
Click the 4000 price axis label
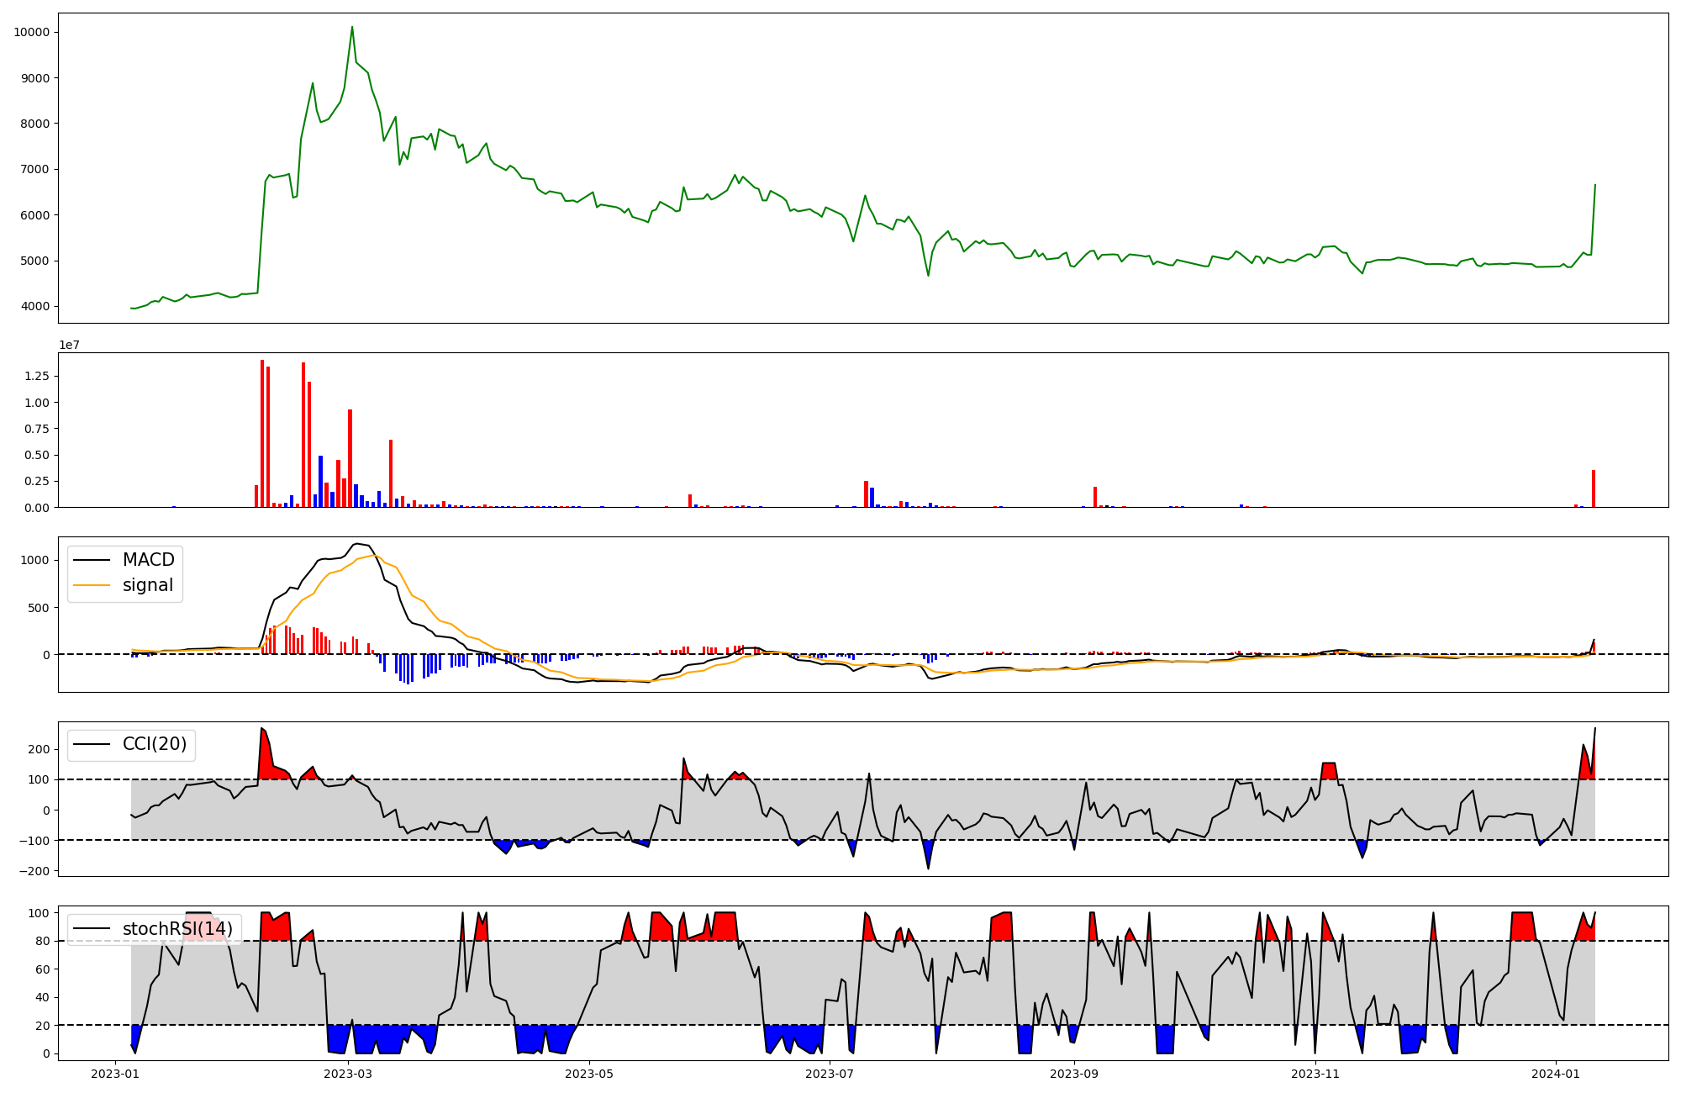click(34, 306)
